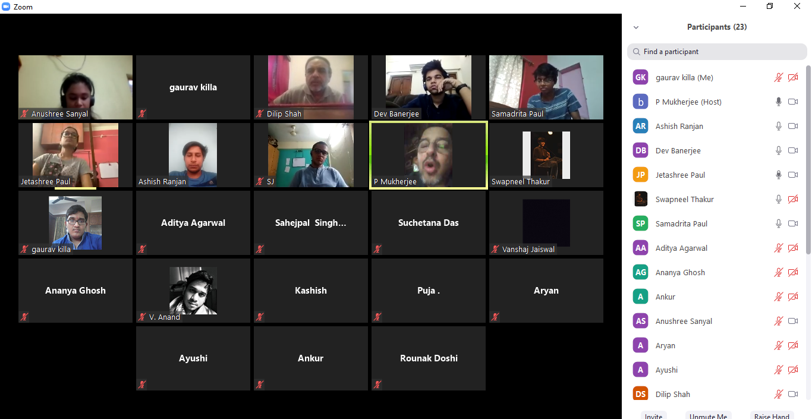This screenshot has height=419, width=812.
Task: Click camera icon in Dilip Shah row
Action: point(792,394)
